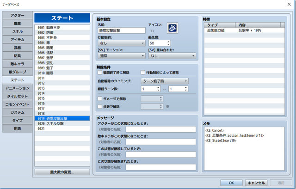The height and width of the screenshot is (189, 296).
Task: Switch to the スキル tab
Action: [x=18, y=31]
